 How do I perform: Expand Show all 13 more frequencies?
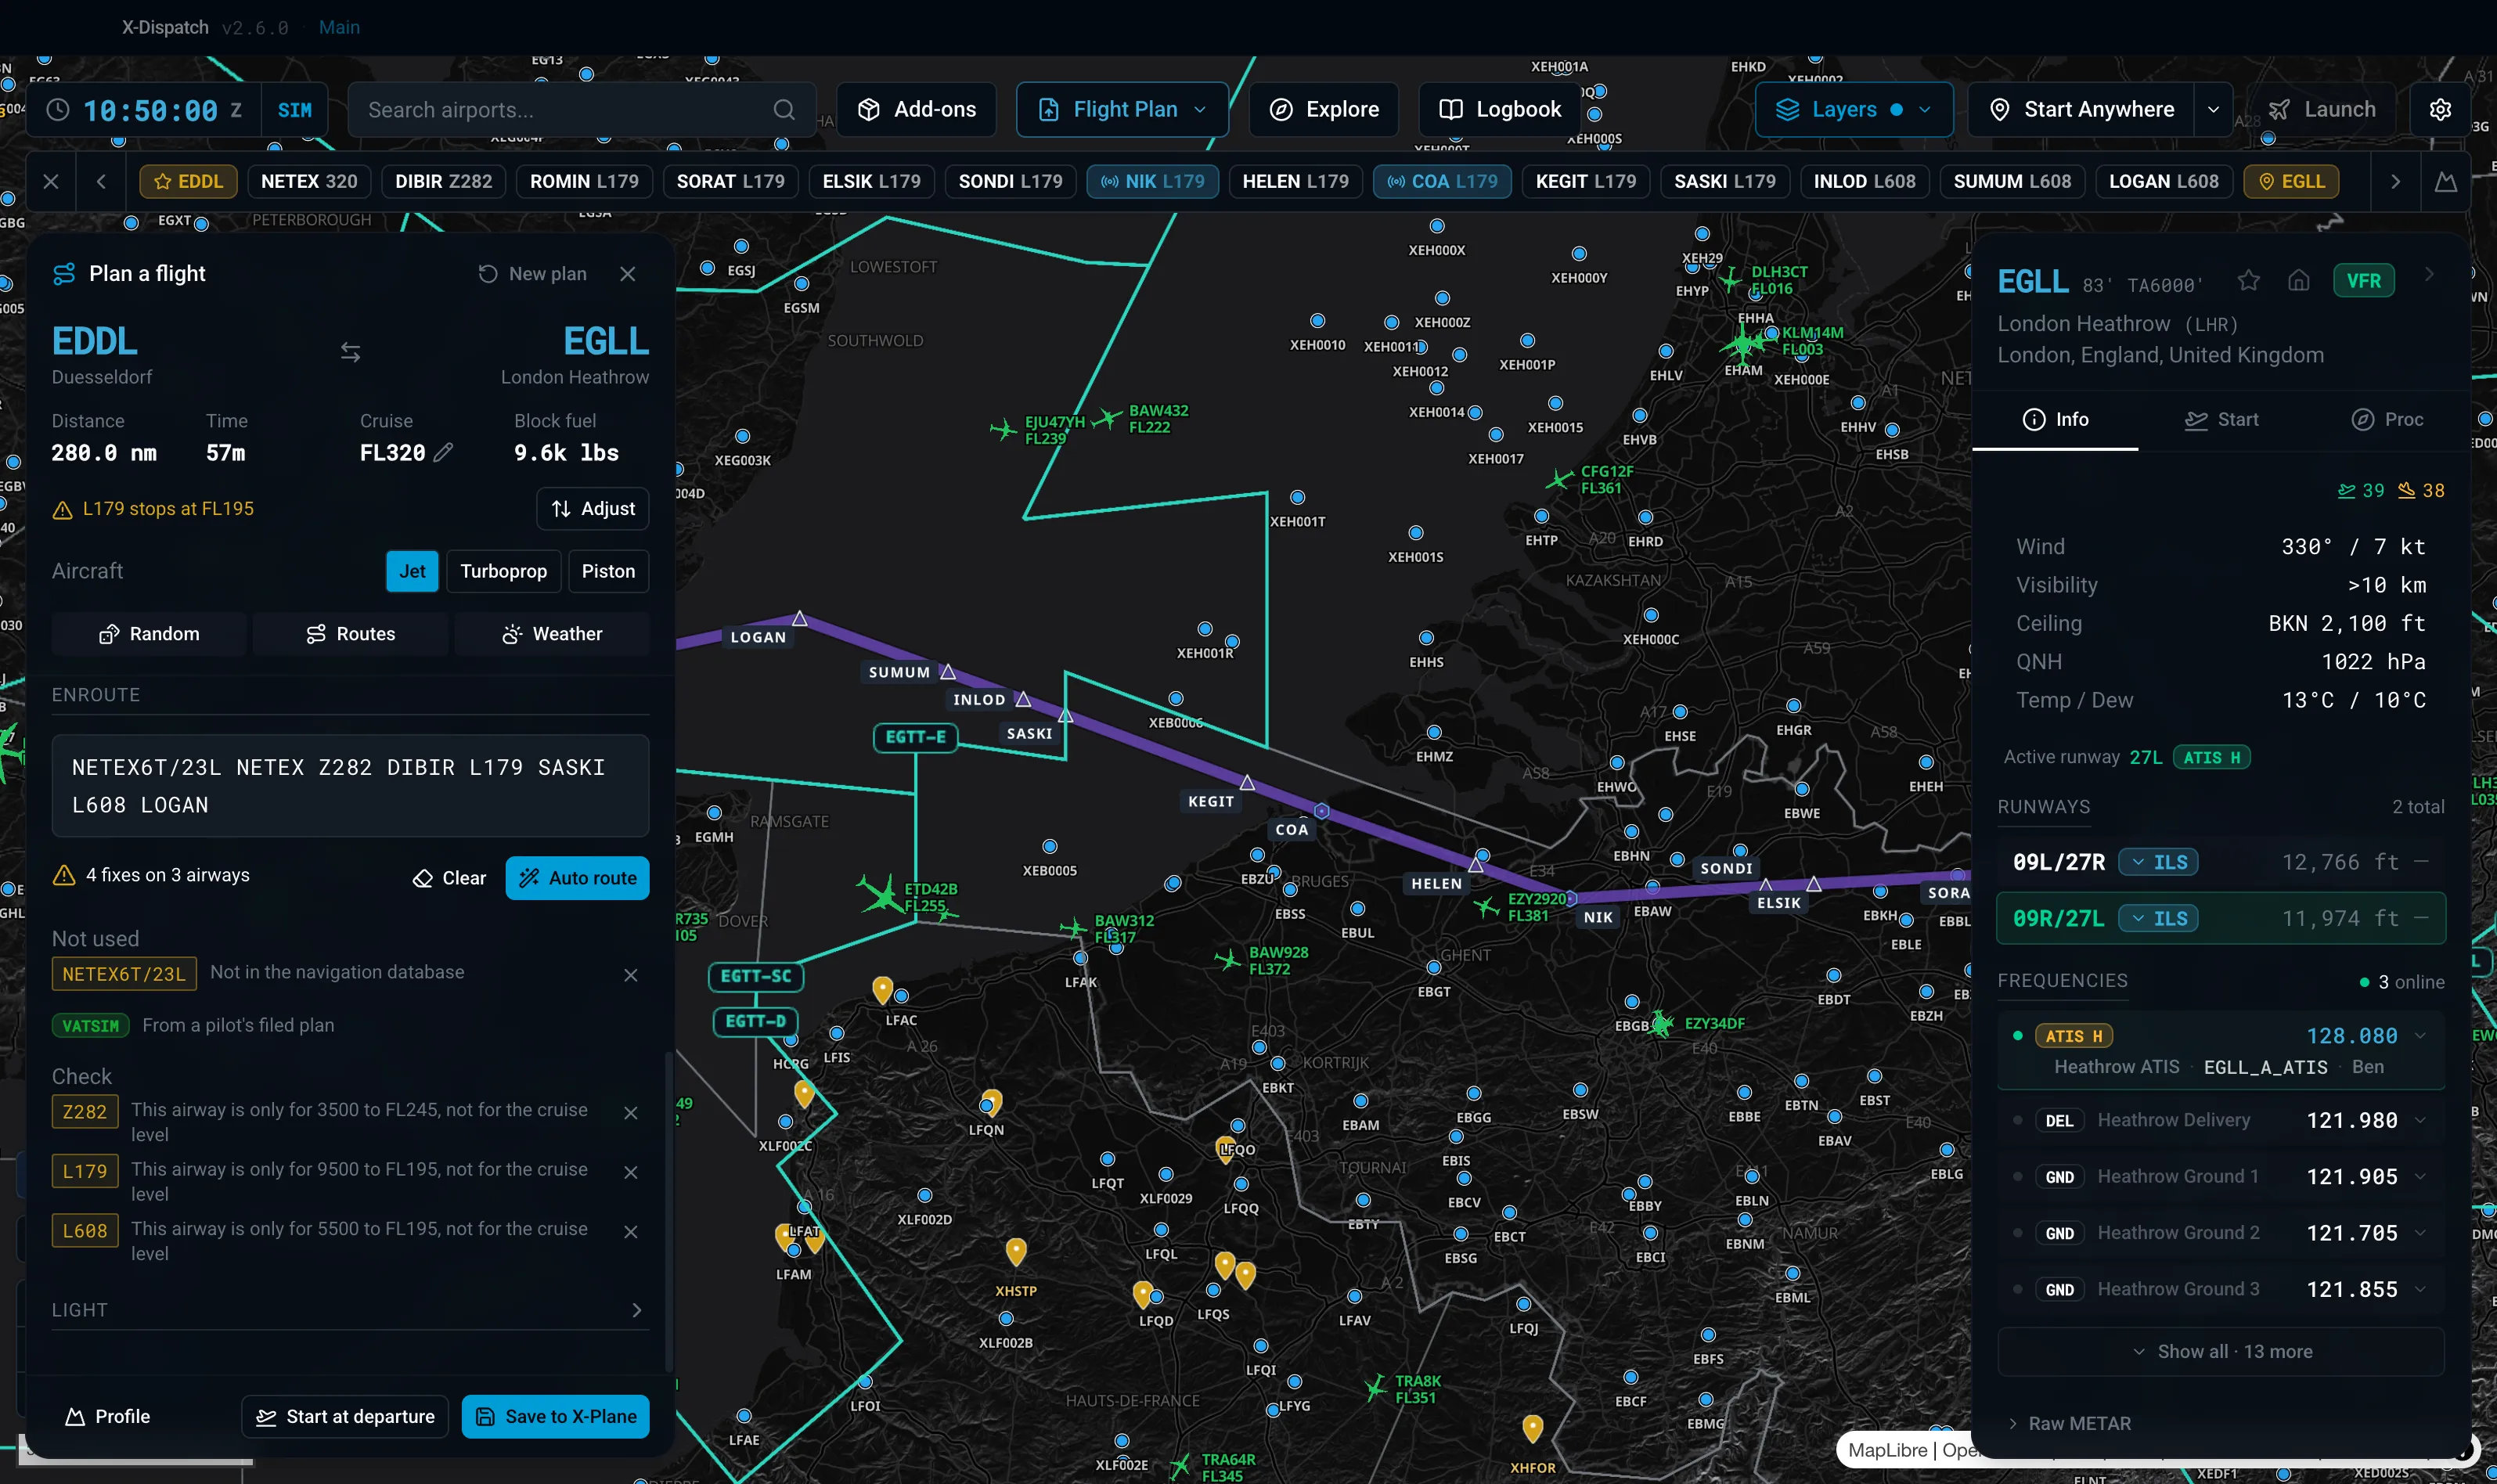pos(2221,1352)
